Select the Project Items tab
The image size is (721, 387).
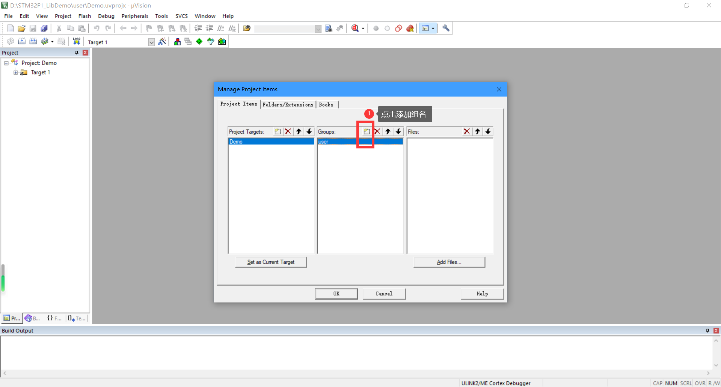(239, 104)
